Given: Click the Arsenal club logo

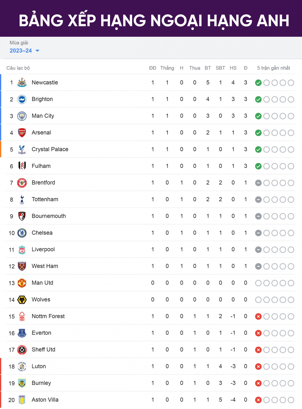Looking at the screenshot, I should [x=22, y=133].
